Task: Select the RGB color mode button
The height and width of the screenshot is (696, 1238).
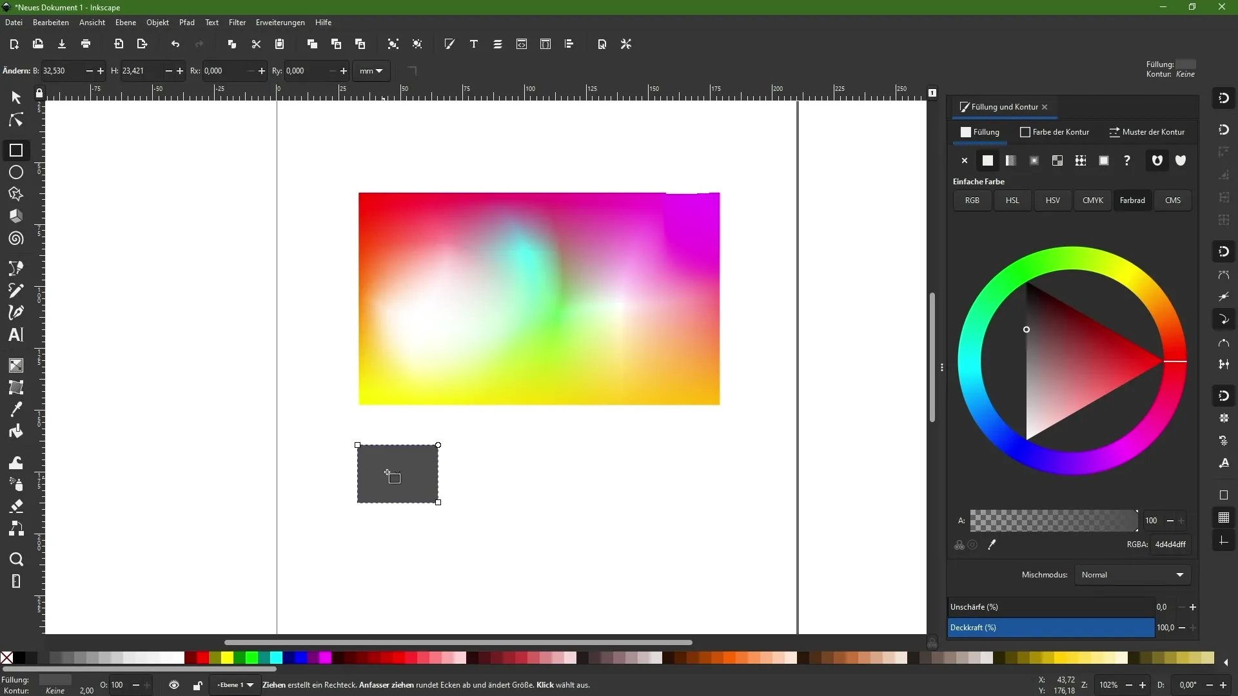Action: (x=972, y=200)
